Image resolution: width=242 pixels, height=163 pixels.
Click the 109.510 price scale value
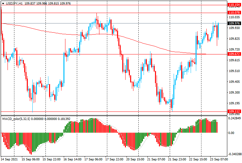(x=234, y=71)
